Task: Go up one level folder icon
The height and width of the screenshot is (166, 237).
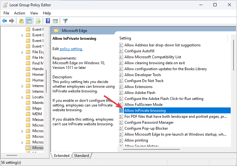Action: click(x=21, y=21)
